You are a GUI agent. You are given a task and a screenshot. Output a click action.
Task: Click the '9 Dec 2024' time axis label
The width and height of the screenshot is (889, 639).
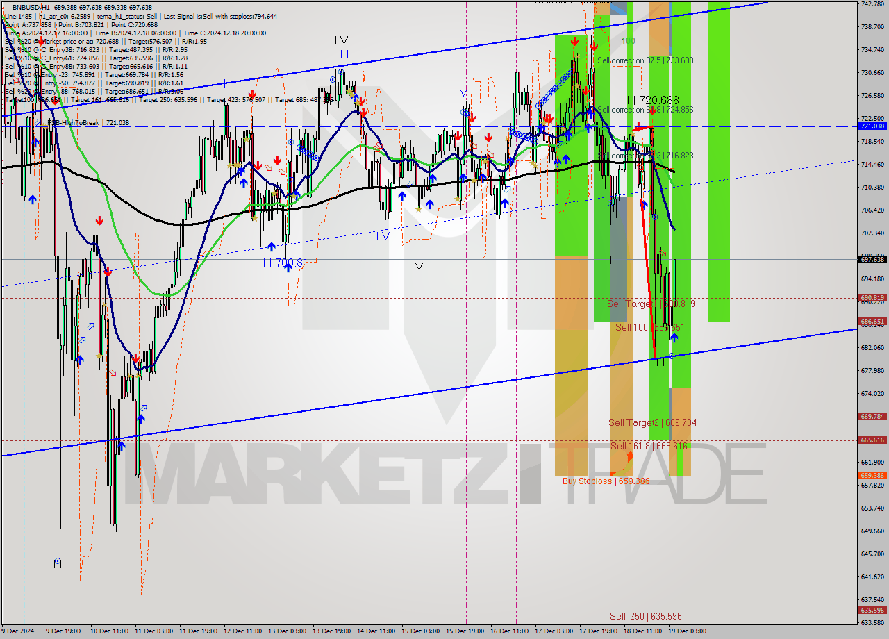17,631
